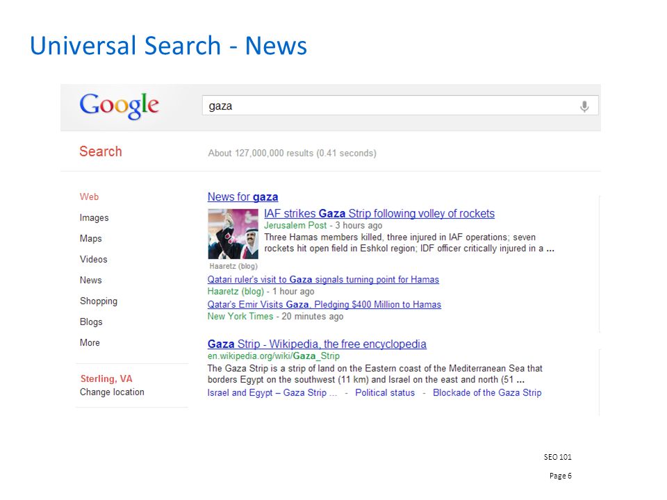
Task: Switch to Images results
Action: [94, 217]
